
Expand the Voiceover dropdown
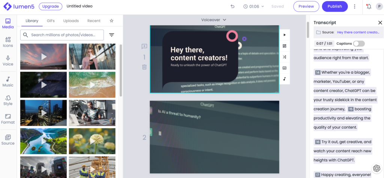coord(214,19)
